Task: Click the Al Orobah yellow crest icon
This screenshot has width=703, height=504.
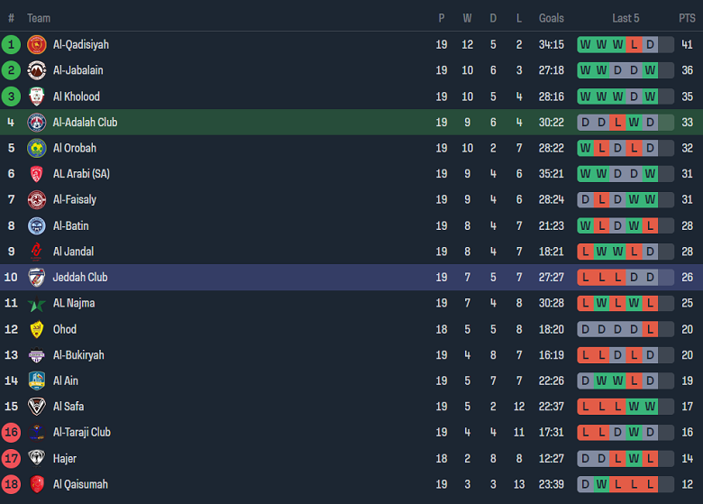Action: click(36, 148)
